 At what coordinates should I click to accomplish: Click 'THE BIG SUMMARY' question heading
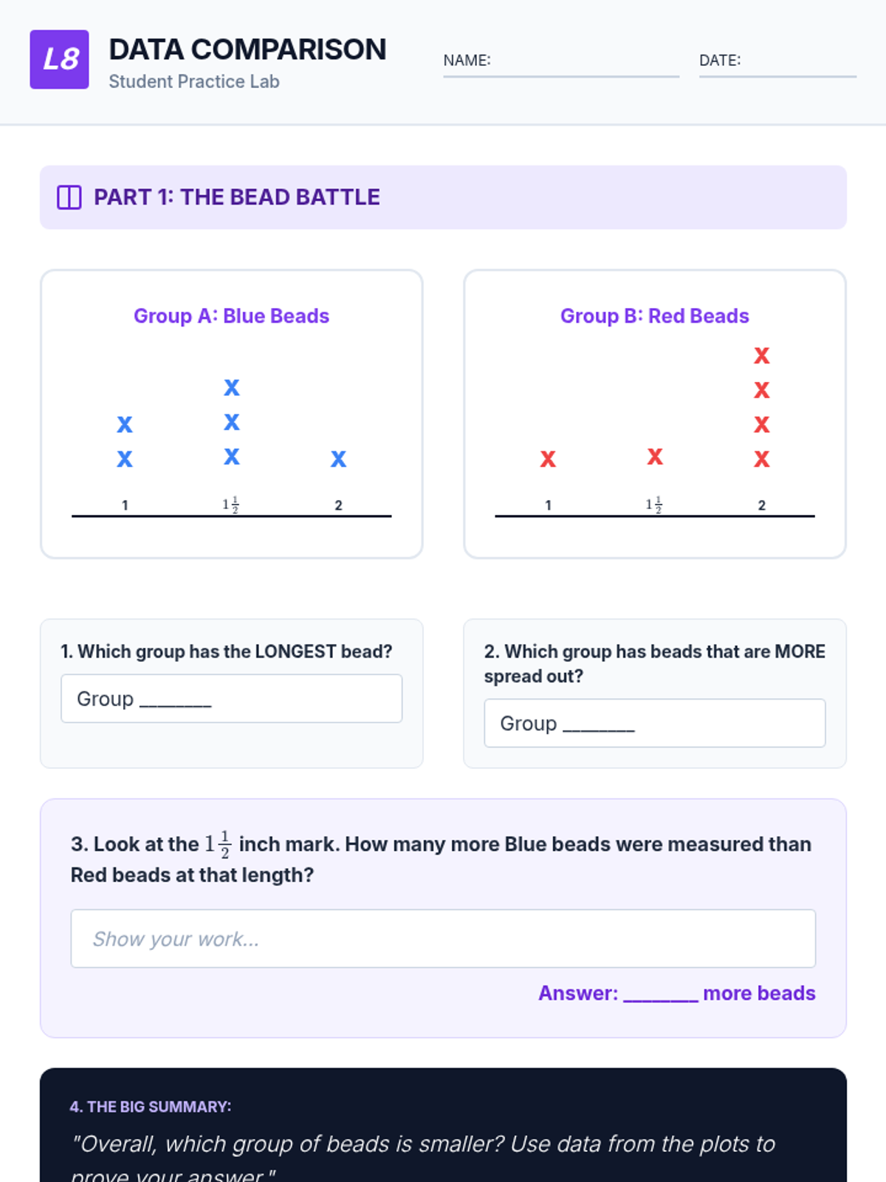151,1107
